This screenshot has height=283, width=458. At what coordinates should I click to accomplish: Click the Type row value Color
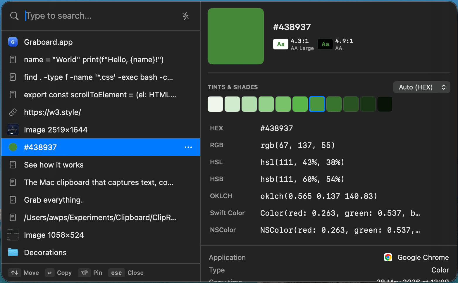coord(440,270)
